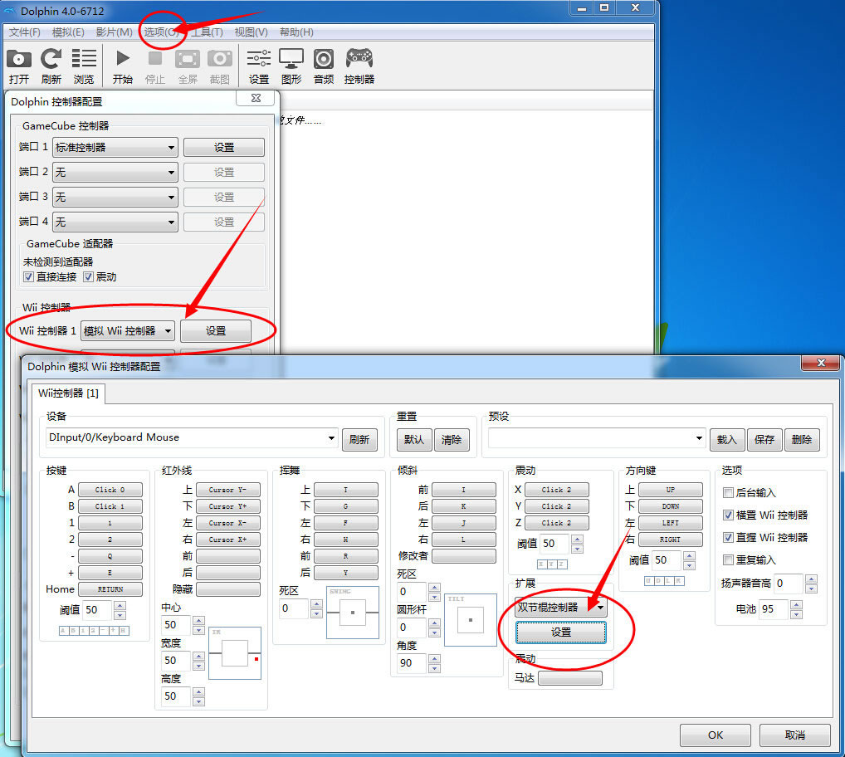845x757 pixels.
Task: Uncheck the 直握 Wii 控制器 option
Action: point(728,537)
